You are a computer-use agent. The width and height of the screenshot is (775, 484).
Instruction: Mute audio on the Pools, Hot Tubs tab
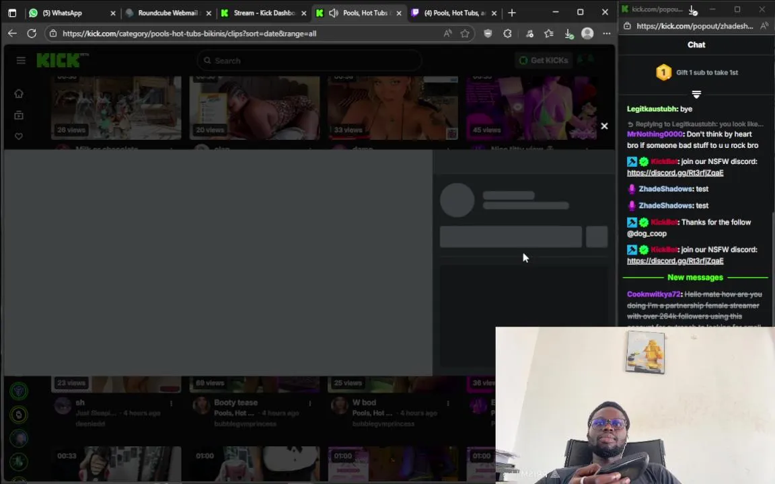point(334,13)
